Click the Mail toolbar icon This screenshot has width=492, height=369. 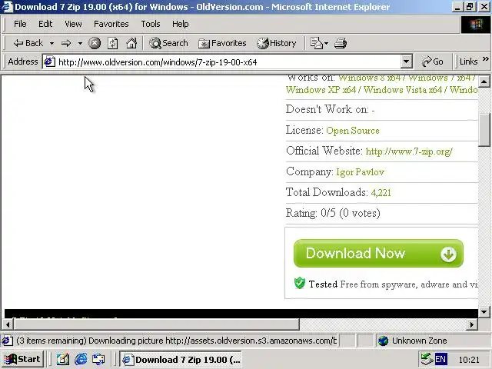(316, 43)
